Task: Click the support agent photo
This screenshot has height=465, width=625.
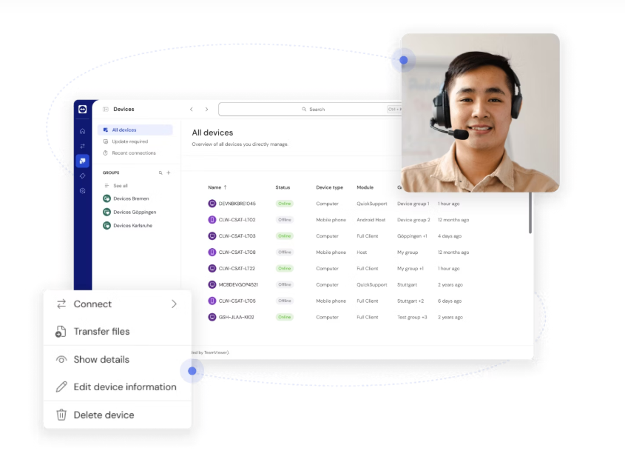Action: click(480, 113)
